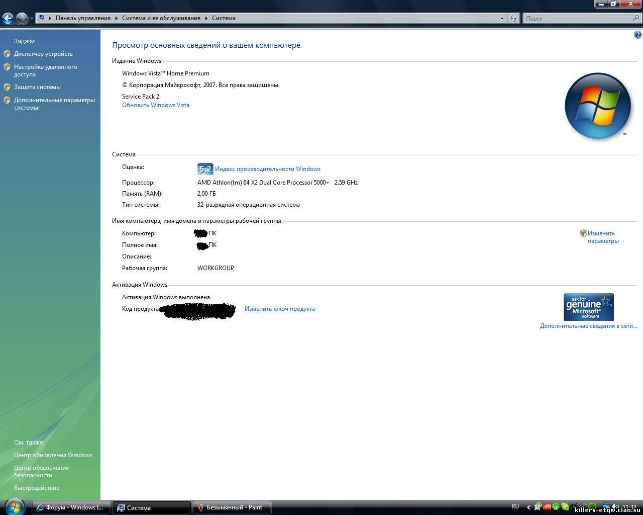The height and width of the screenshot is (515, 643).
Task: Click shield icon beside Настройка удаленного доступа
Action: (x=7, y=67)
